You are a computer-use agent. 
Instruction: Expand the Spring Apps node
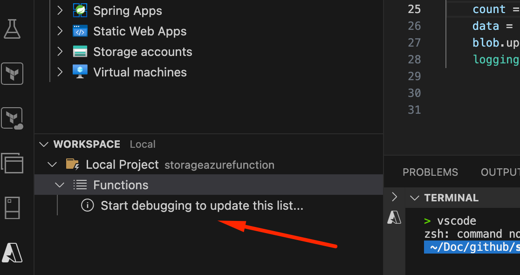click(x=60, y=11)
